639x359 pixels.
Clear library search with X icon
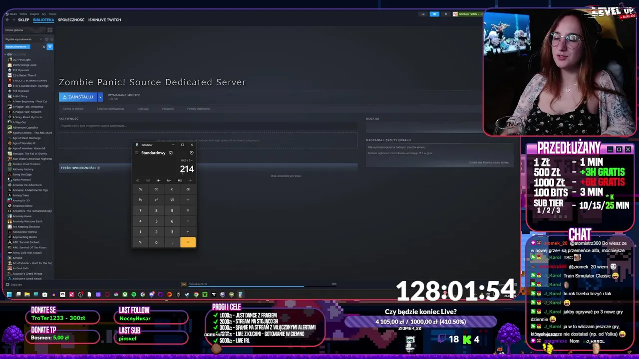(44, 47)
